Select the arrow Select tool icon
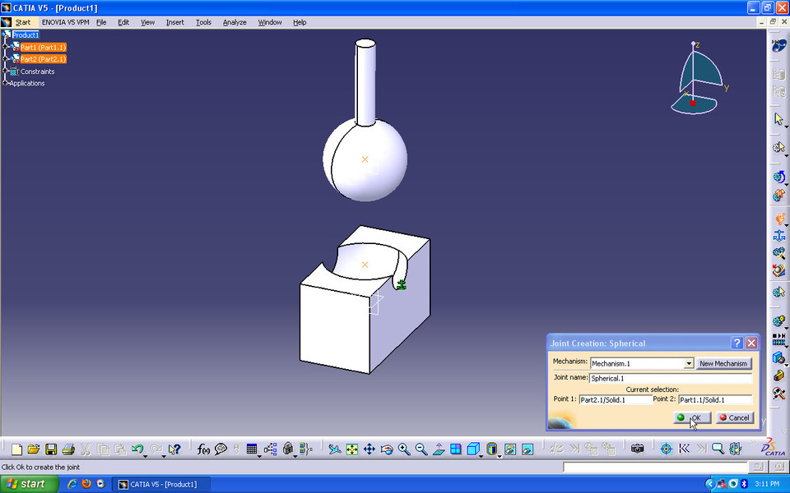Viewport: 790px width, 493px height. click(778, 118)
